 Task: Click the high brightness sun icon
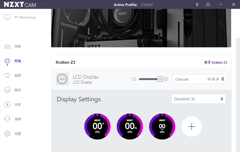click(166, 79)
